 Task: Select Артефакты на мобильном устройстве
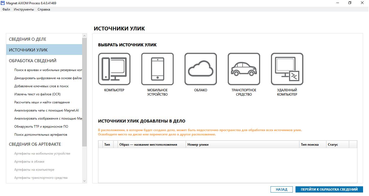(42, 153)
